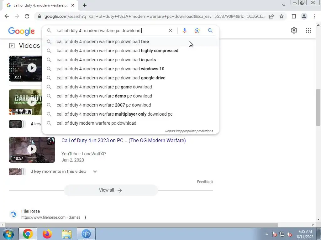
Task: Choose the 'in parts' suggestion
Action: 131,60
